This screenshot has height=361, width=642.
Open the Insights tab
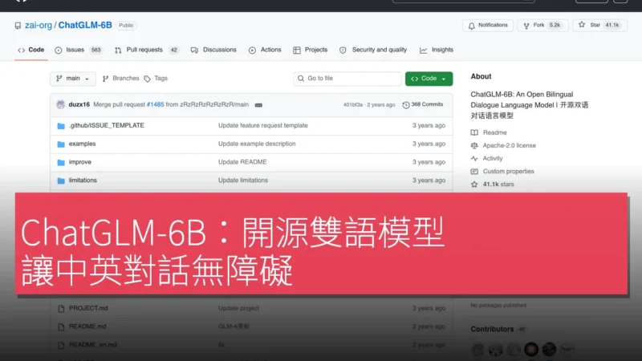tap(437, 50)
